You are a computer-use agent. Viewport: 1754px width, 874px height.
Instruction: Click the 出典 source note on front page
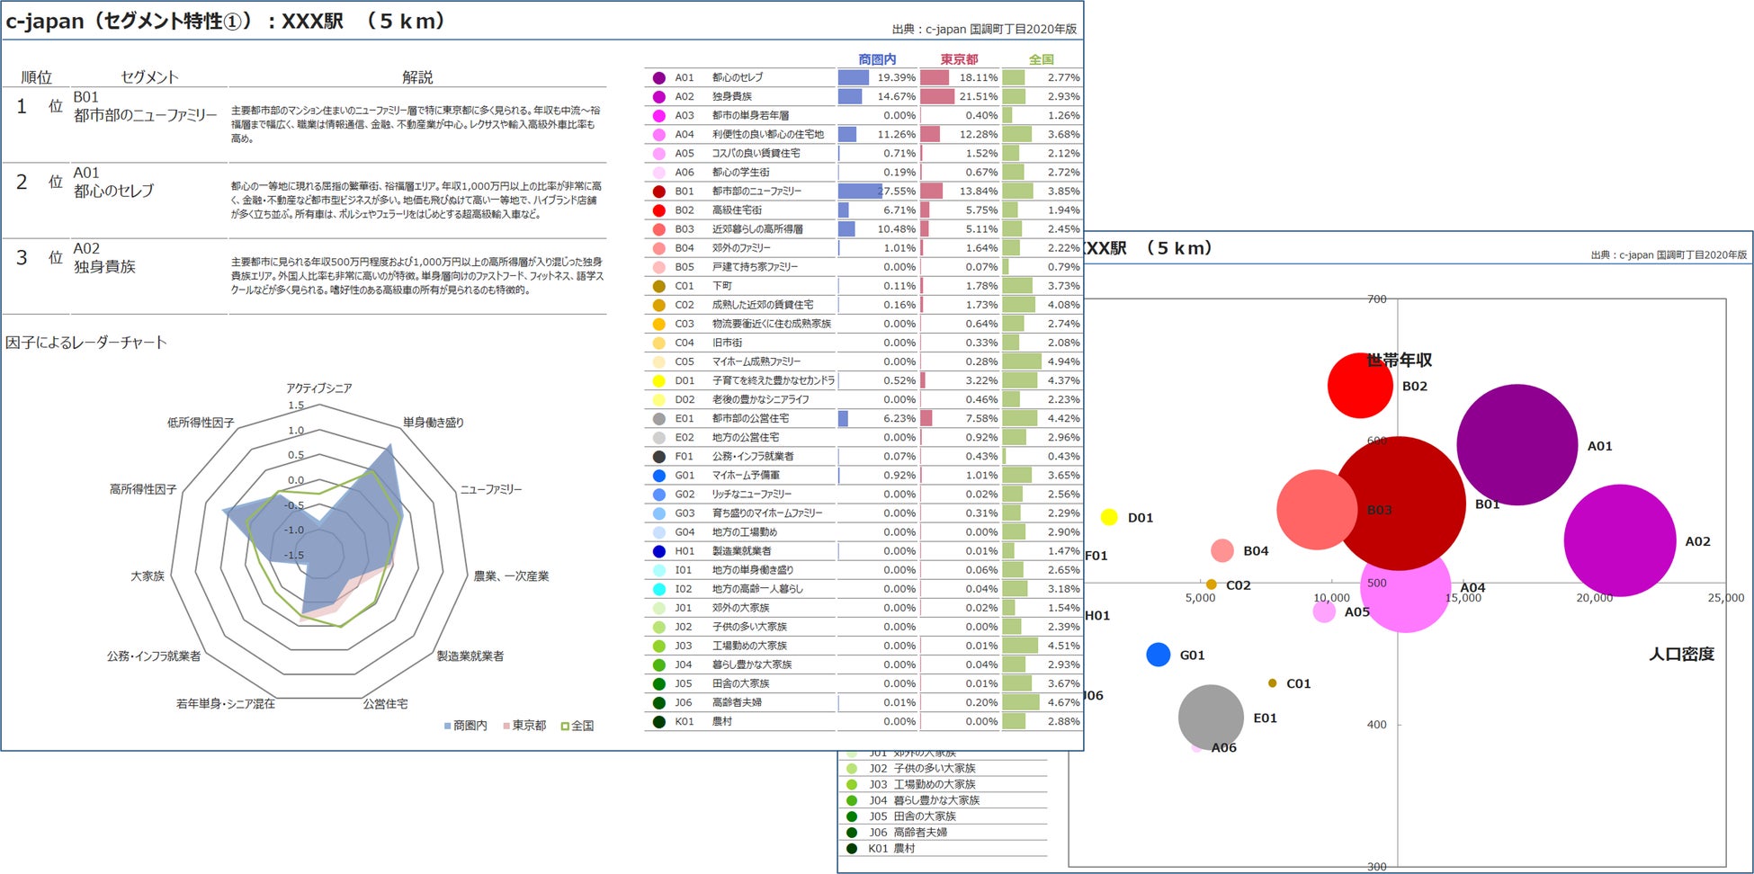tap(984, 30)
